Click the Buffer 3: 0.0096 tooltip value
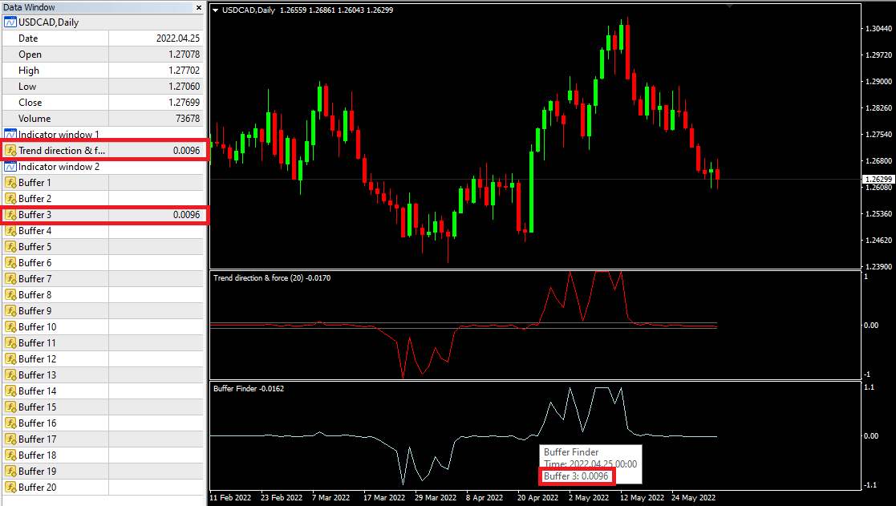This screenshot has height=506, width=896. [578, 476]
